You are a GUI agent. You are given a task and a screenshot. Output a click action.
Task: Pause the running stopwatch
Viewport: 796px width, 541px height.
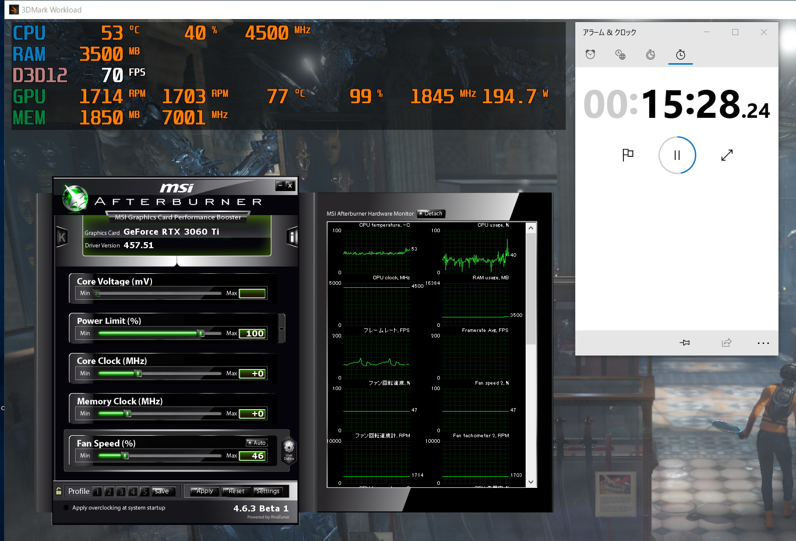click(677, 155)
